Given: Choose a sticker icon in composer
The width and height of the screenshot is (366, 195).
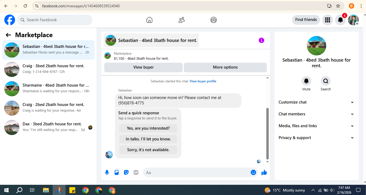Looking at the screenshot, I should point(126,172).
